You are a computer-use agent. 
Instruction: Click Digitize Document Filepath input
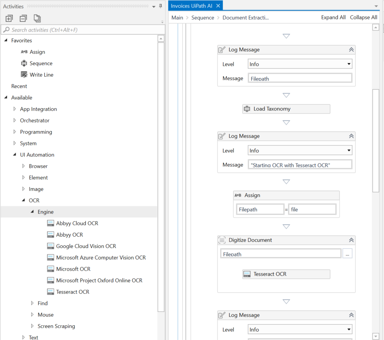(281, 254)
